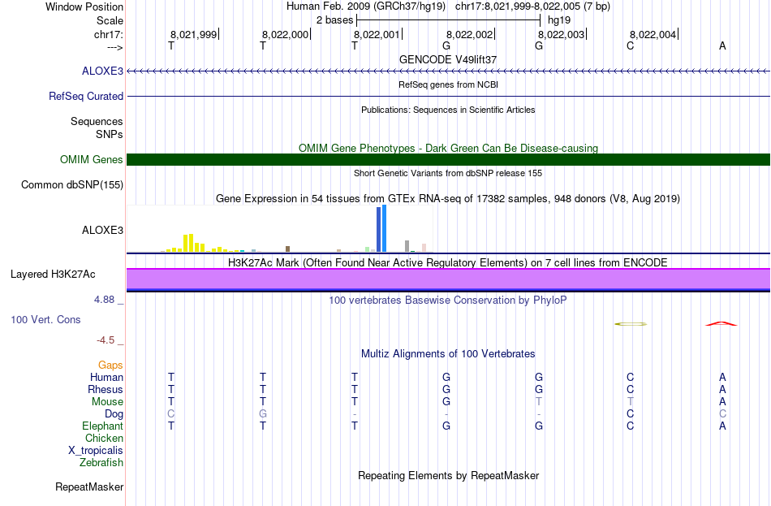Viewport: 771px width, 506px height.
Task: Click OMIM Gene Phenotypes track title
Action: [x=448, y=148]
